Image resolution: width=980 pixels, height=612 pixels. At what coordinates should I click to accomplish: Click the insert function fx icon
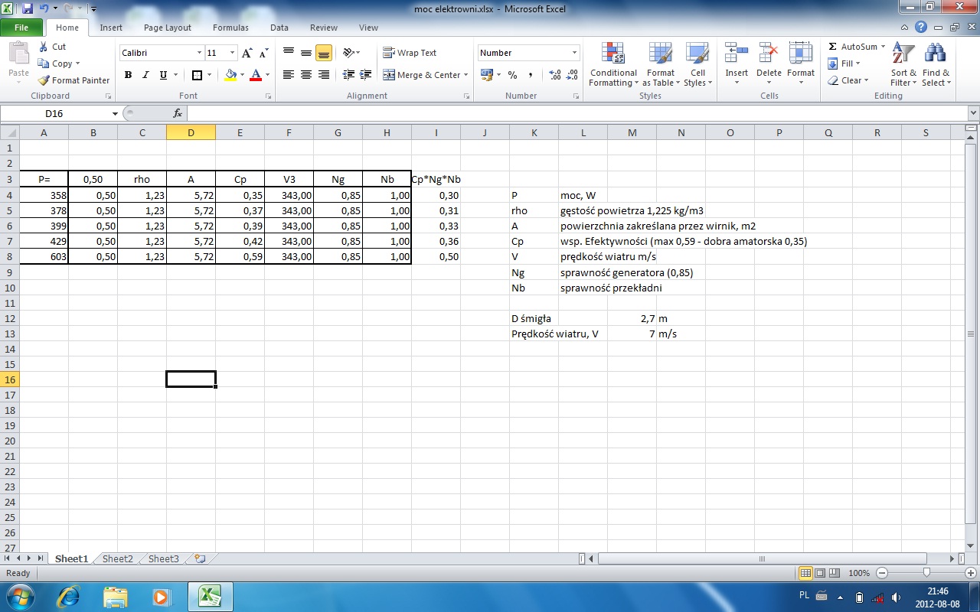(177, 113)
